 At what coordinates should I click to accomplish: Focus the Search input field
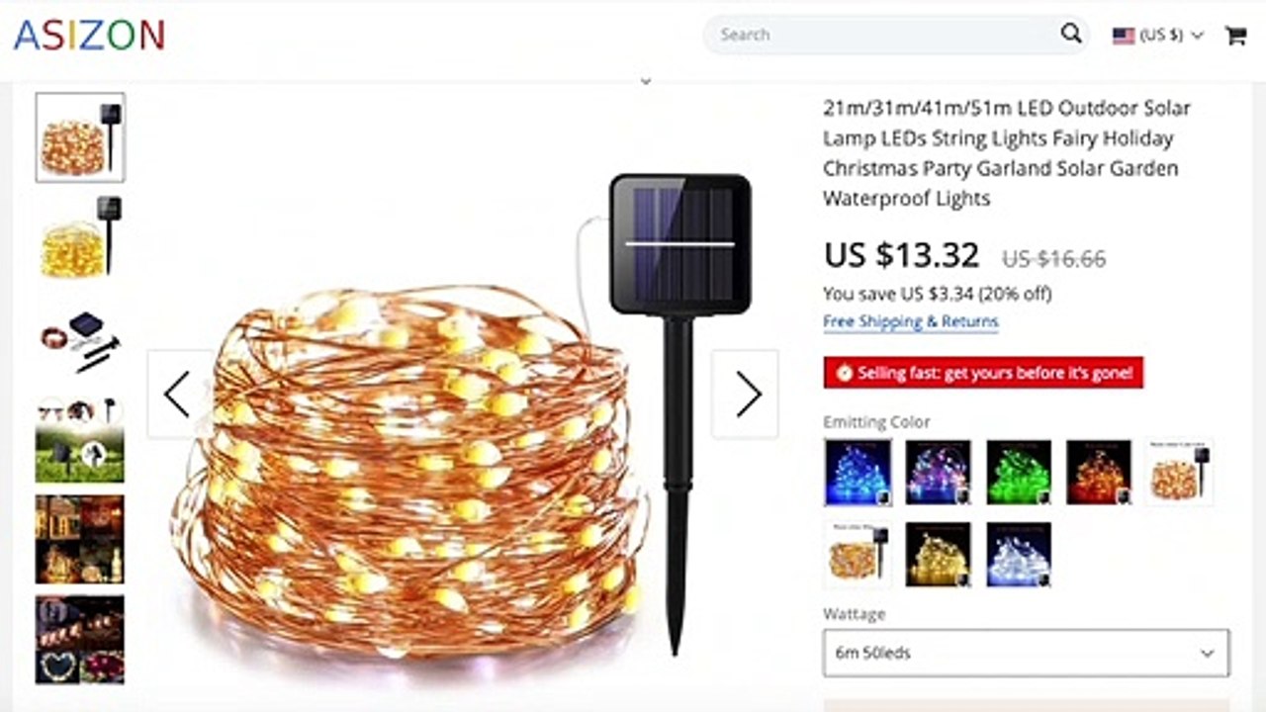pos(885,35)
